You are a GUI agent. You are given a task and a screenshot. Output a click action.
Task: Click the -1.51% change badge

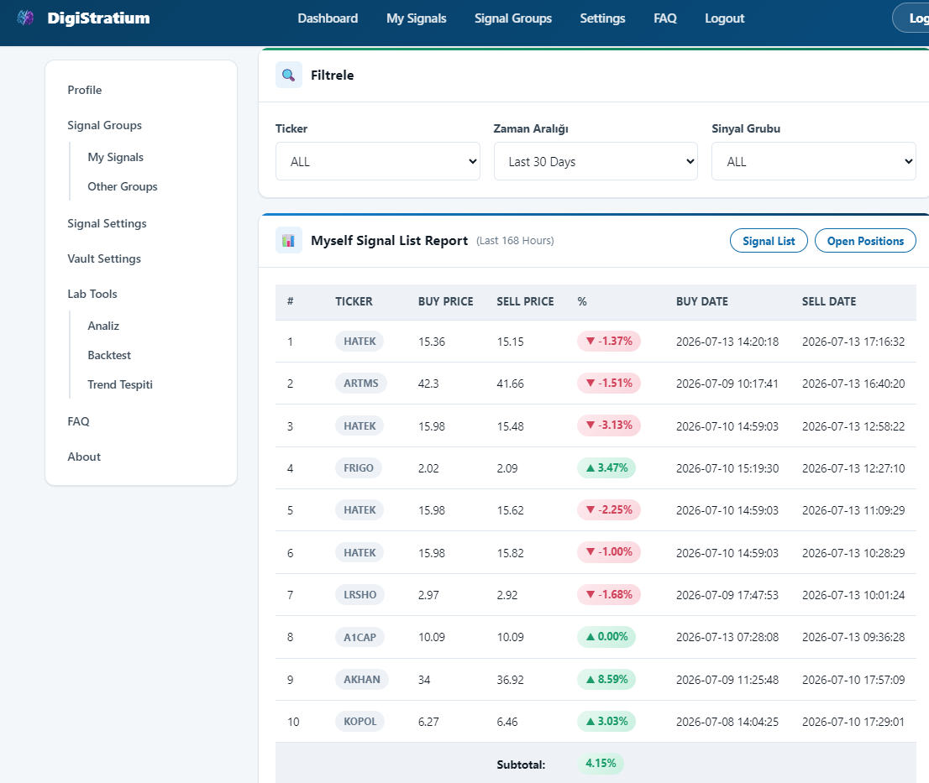tap(609, 383)
